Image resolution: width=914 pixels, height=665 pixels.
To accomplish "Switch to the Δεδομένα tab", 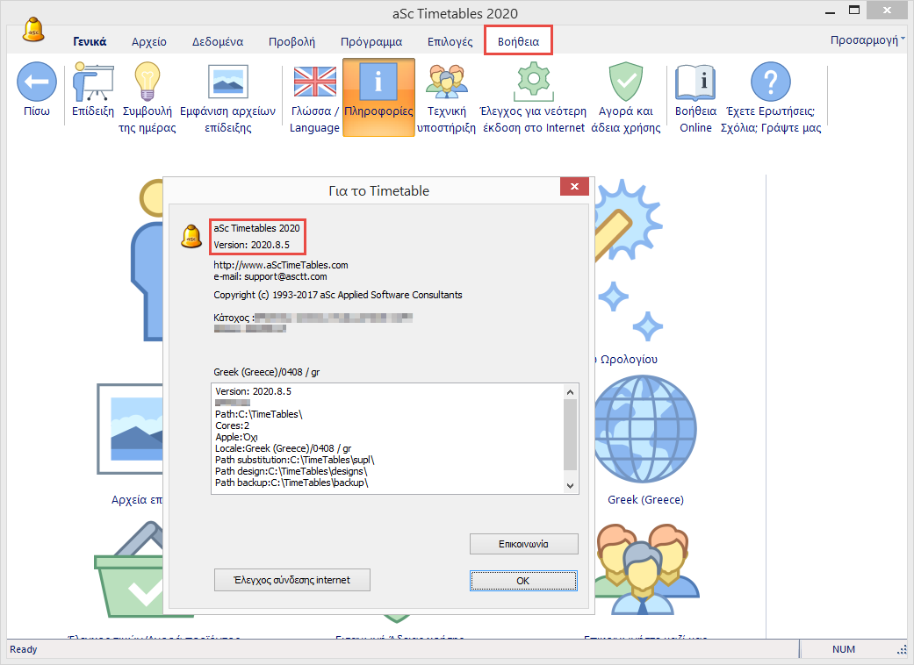I will click(x=218, y=41).
